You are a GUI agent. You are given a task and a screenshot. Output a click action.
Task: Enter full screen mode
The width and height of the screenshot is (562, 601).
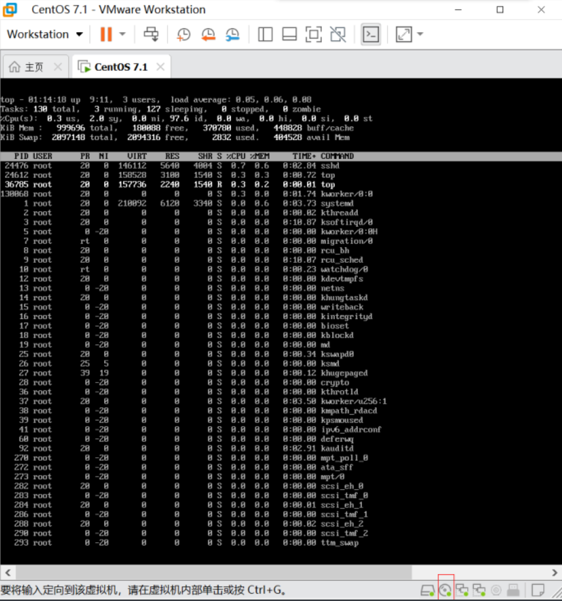pos(313,34)
